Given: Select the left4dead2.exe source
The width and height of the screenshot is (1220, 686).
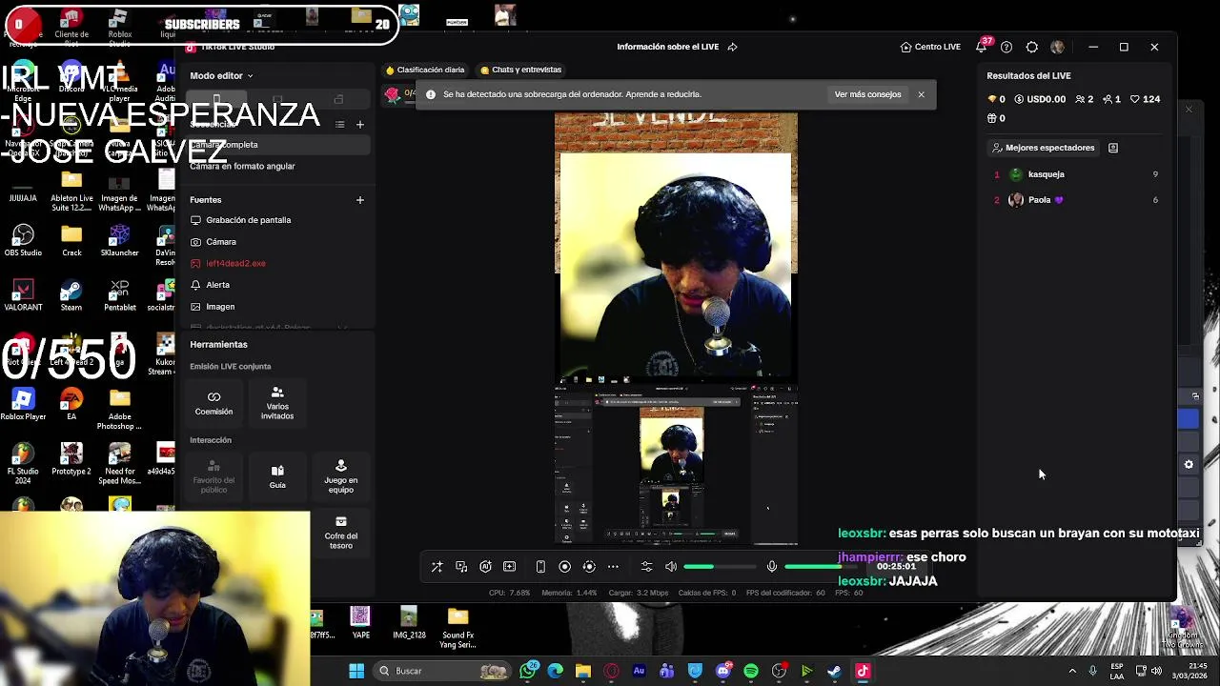Looking at the screenshot, I should pos(277,263).
